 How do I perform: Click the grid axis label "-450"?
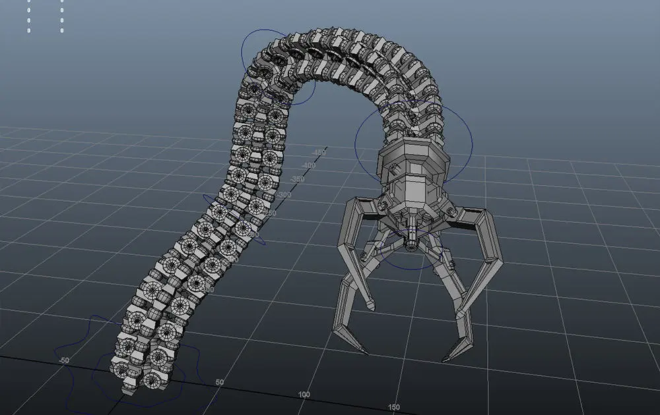[319, 152]
